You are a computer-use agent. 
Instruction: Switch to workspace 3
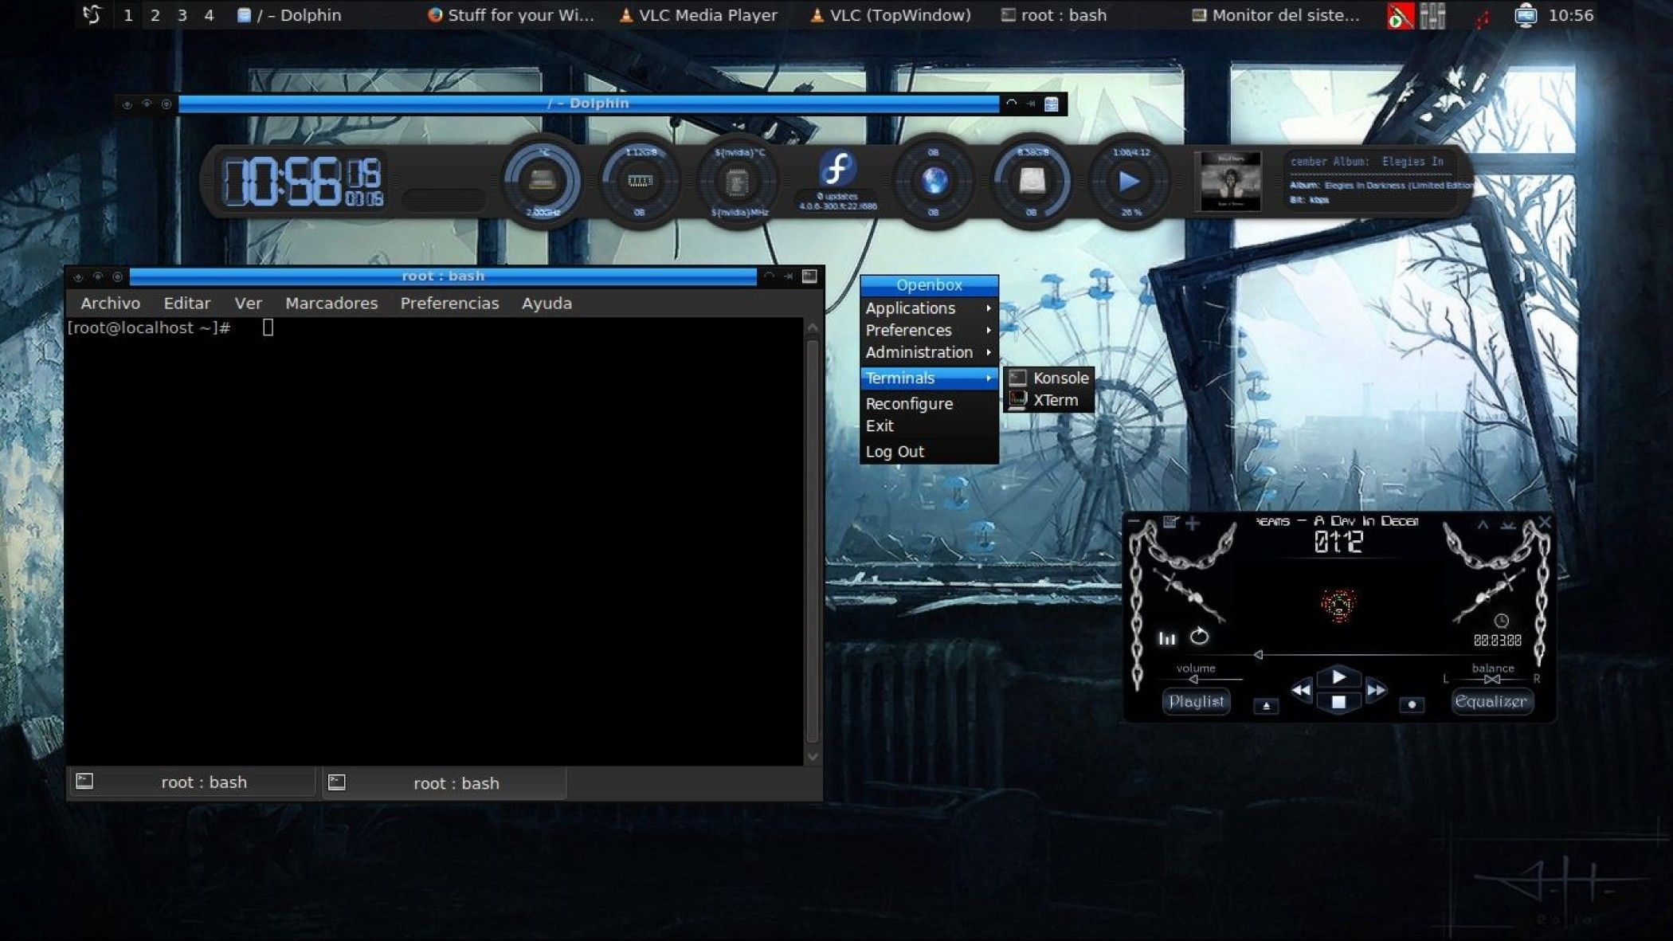[x=182, y=15]
